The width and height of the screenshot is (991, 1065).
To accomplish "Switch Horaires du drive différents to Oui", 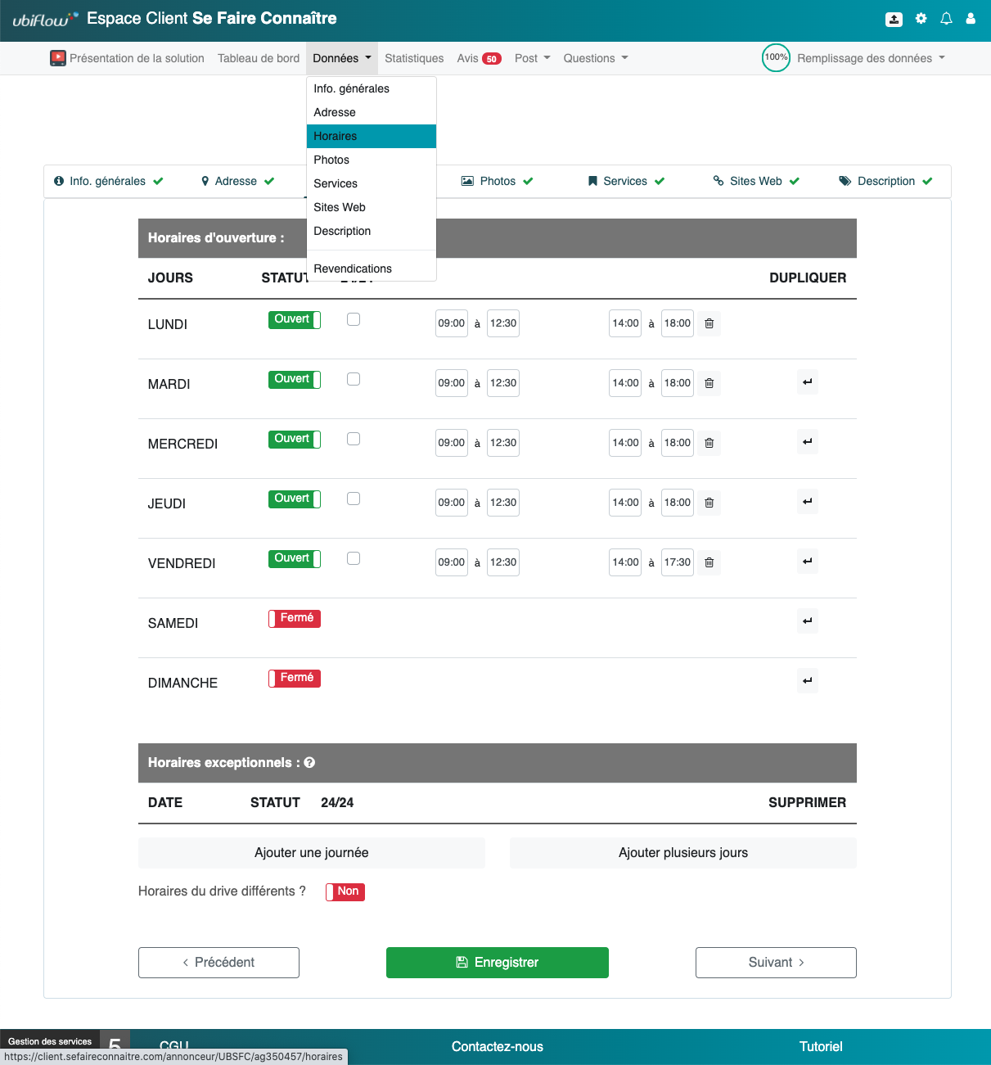I will point(345,891).
